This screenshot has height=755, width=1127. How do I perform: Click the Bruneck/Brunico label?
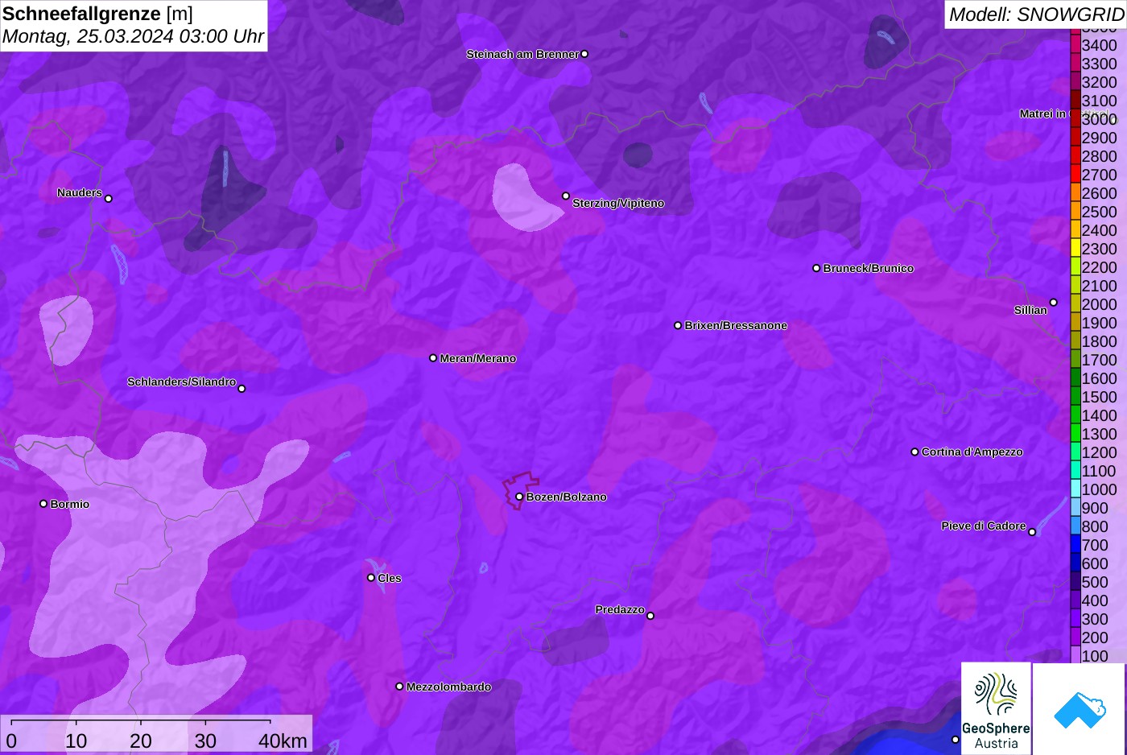[x=868, y=268]
